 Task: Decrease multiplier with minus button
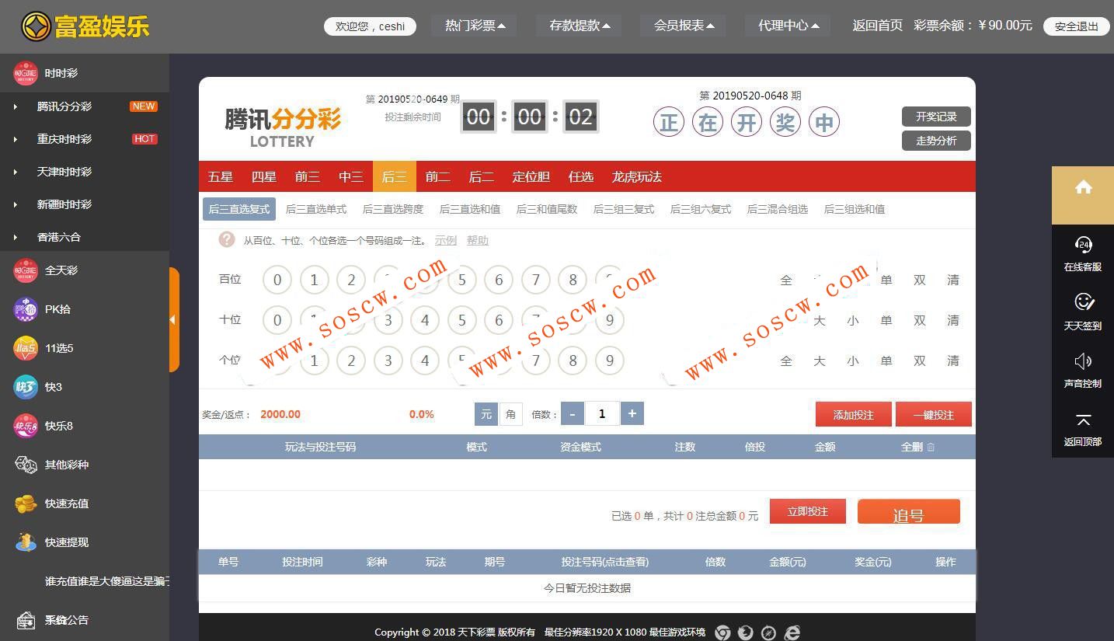[572, 414]
